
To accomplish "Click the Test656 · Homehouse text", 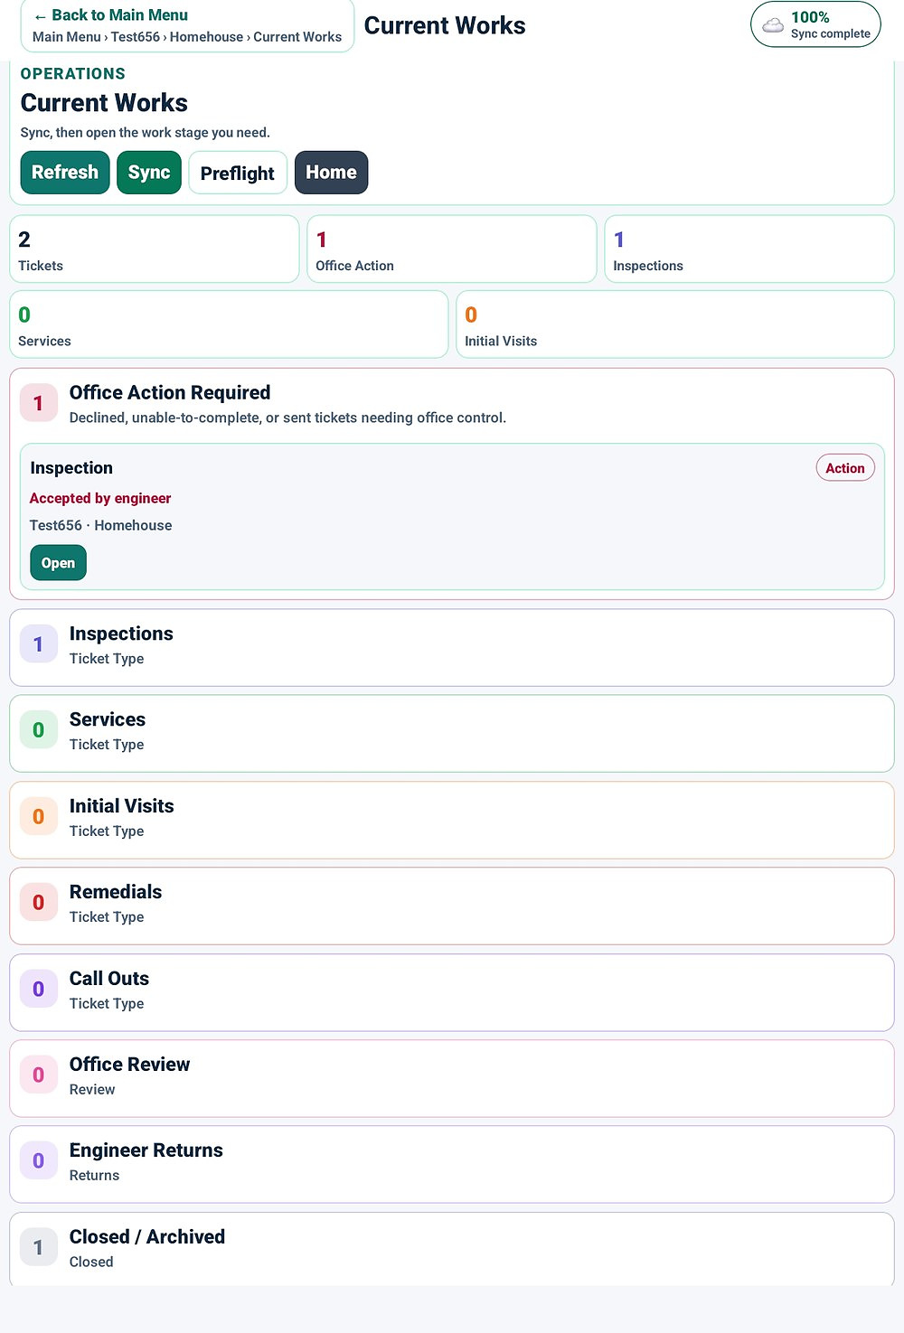I will [100, 525].
